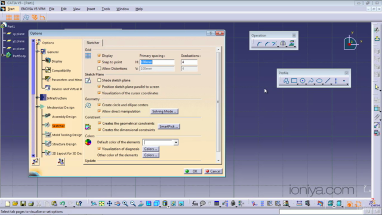Open the Rectangle tool flyout arrow
Screen dimensions: 382x215
pyautogui.click(x=298, y=84)
